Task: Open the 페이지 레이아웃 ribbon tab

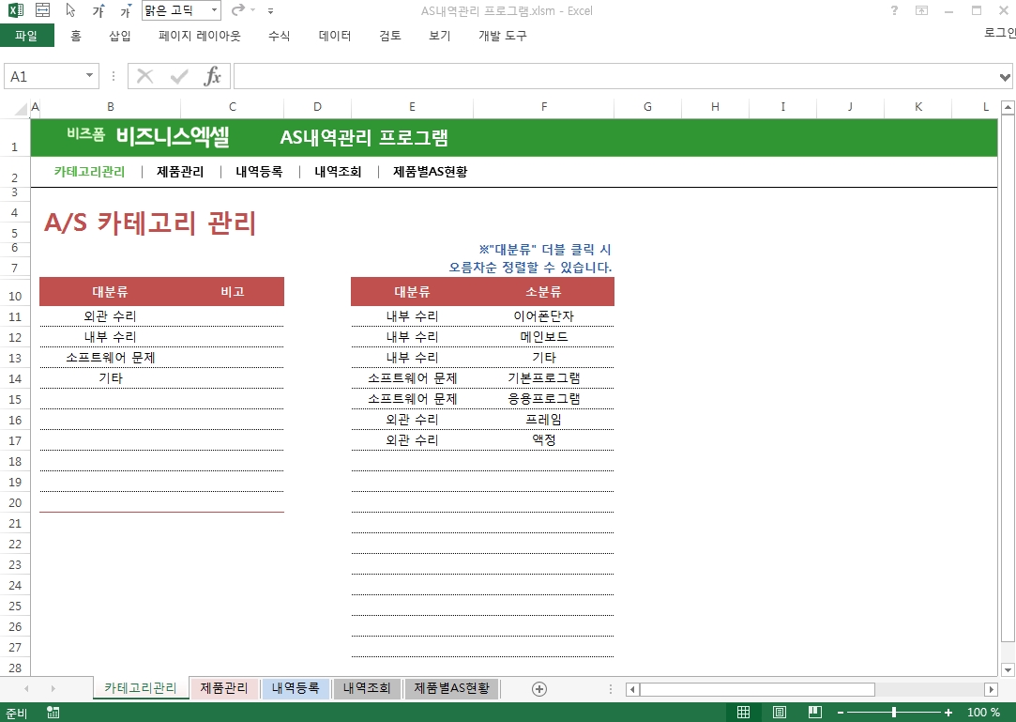Action: click(200, 36)
